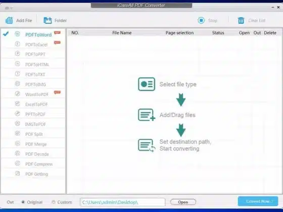Click the blue checkmark beside PDFToWord
The height and width of the screenshot is (212, 283).
(x=6, y=34)
